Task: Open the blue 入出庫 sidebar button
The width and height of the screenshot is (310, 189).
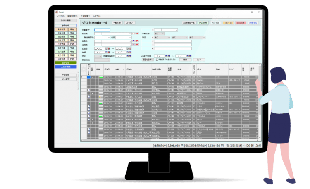Action: pos(65,67)
